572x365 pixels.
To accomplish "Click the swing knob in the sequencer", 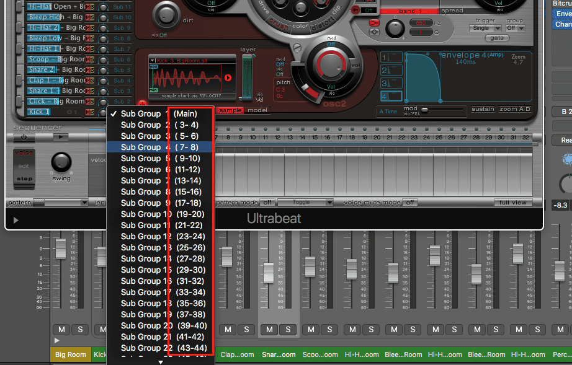I will 61,162.
